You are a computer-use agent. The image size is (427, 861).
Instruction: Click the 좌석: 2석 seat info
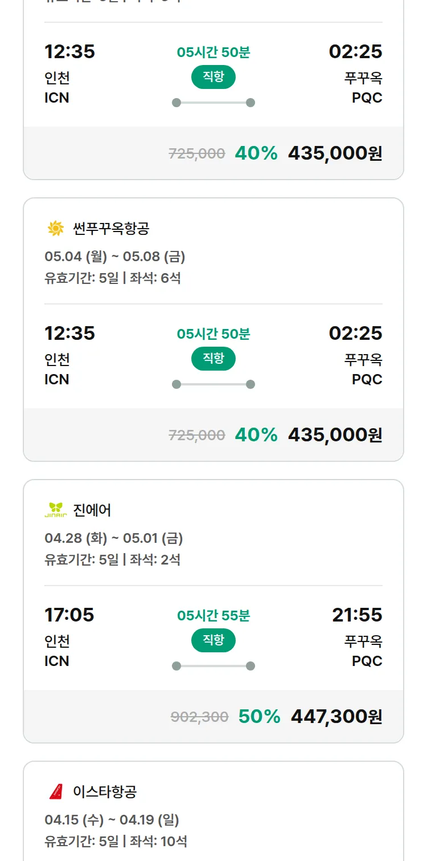coord(155,559)
